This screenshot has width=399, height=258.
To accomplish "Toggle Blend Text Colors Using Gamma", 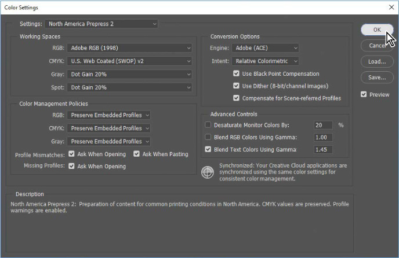I will [208, 149].
